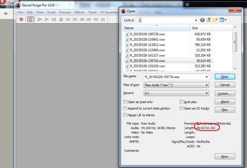Open the Process menu

(65, 12)
